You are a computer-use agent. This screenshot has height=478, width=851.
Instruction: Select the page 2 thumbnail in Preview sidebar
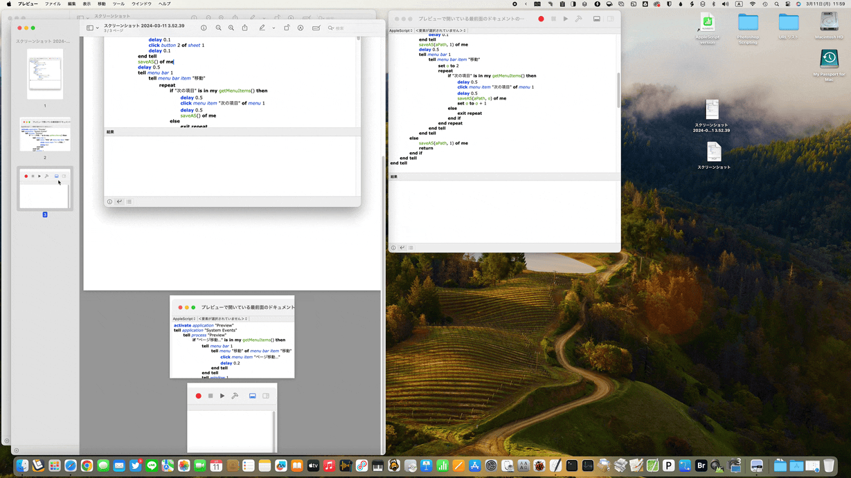pyautogui.click(x=45, y=134)
